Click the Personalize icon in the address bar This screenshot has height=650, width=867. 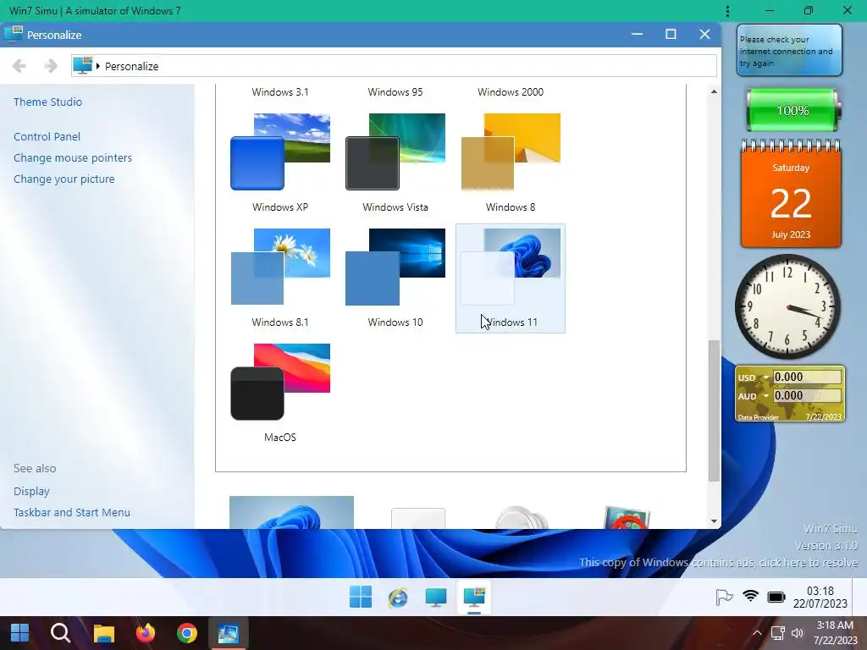[x=83, y=66]
